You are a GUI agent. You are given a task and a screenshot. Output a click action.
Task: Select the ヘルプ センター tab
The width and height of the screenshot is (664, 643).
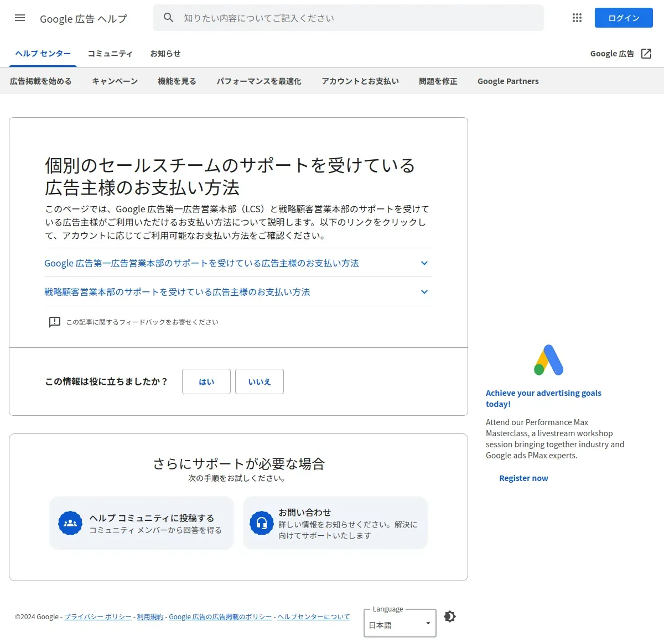coord(43,54)
